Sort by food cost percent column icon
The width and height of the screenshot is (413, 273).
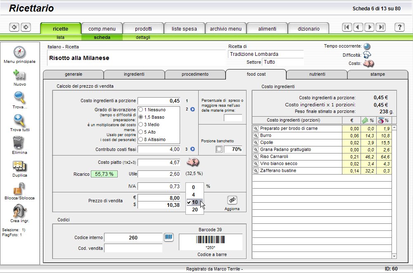[x=365, y=120]
